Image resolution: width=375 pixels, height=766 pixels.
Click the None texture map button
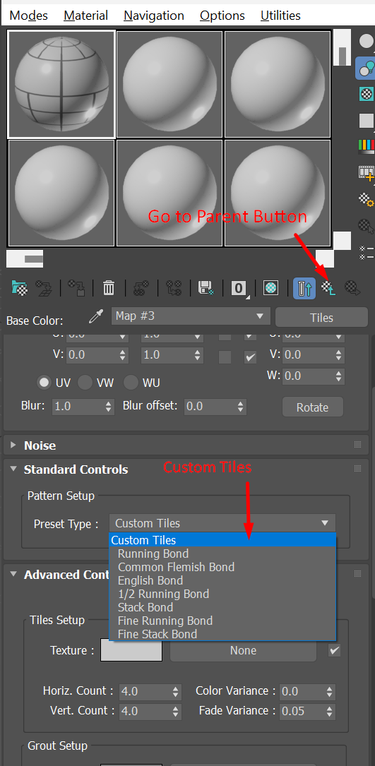coord(243,650)
